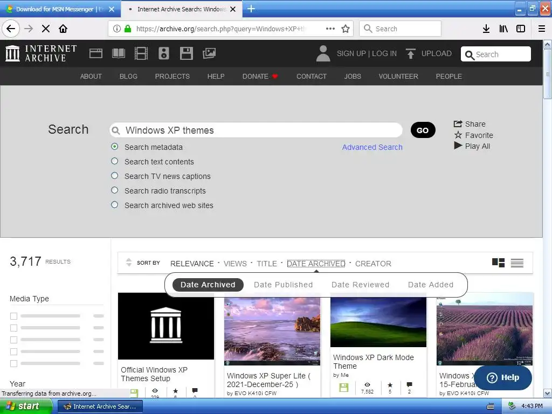Switch to list view icon
Screen dimensions: 552x414
517,263
